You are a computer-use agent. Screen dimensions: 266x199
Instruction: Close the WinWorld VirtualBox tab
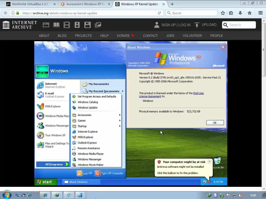coord(55,4)
